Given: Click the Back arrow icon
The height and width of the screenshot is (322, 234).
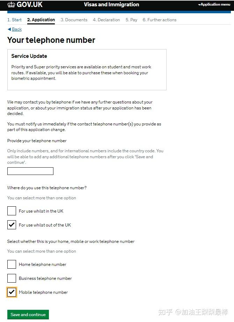Looking at the screenshot, I should click(9, 29).
